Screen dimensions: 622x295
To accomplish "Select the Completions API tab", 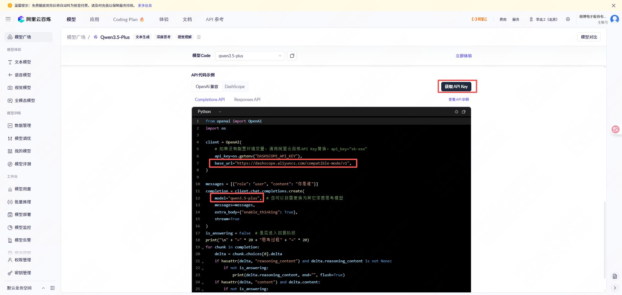I will click(210, 99).
